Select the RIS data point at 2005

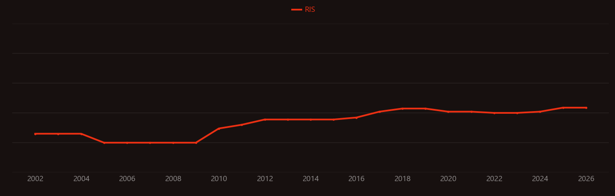coord(104,143)
